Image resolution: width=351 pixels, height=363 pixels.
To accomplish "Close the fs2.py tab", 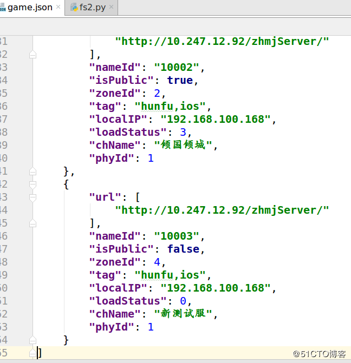I will pyautogui.click(x=111, y=7).
